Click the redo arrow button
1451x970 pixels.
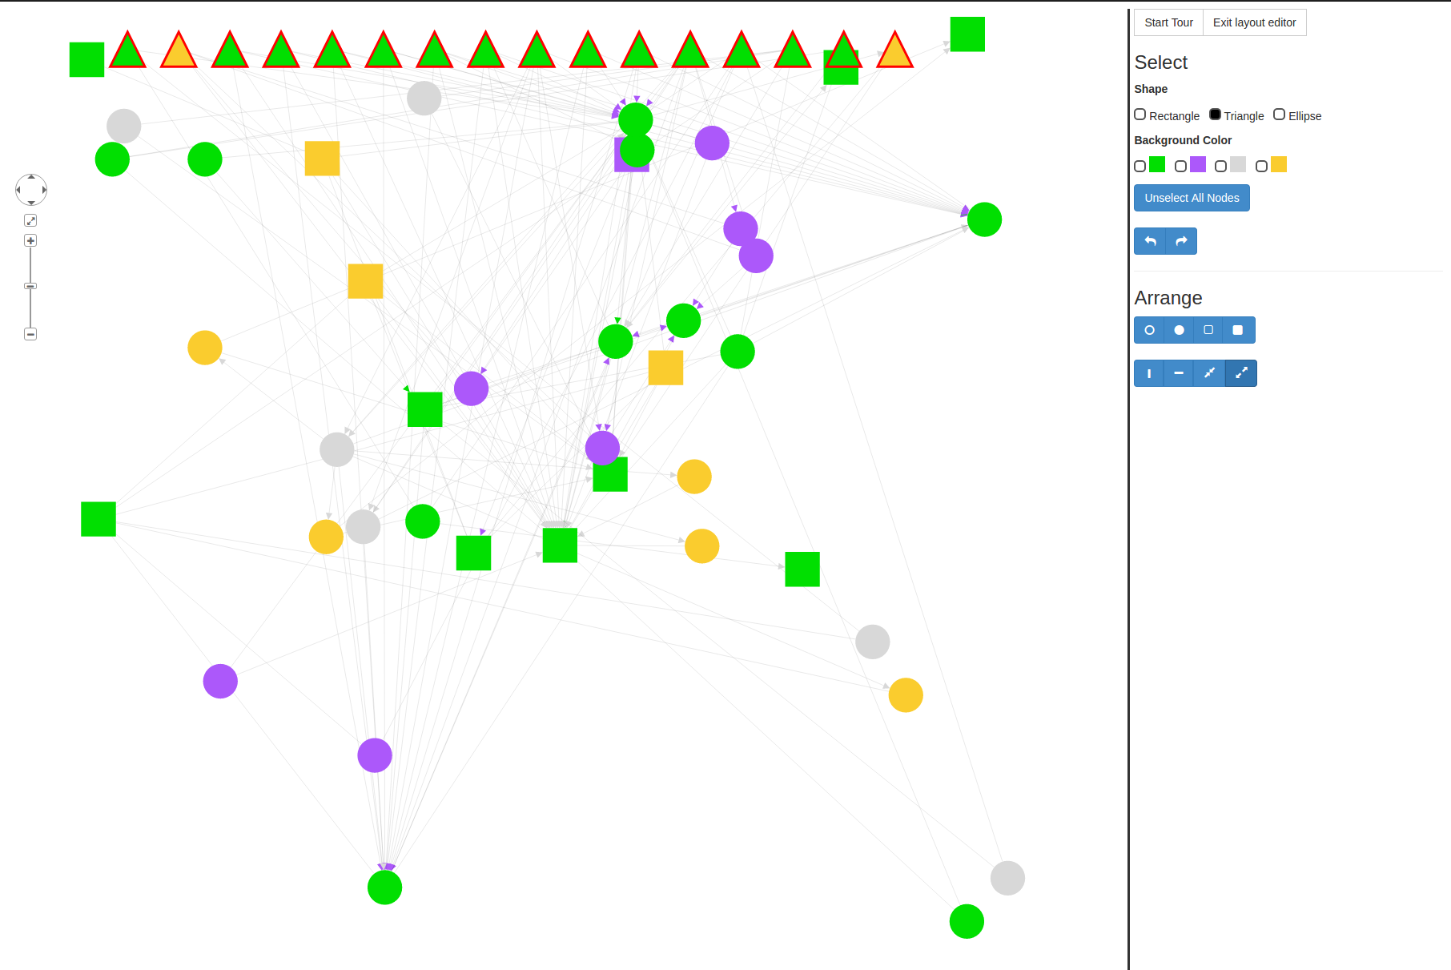point(1181,241)
